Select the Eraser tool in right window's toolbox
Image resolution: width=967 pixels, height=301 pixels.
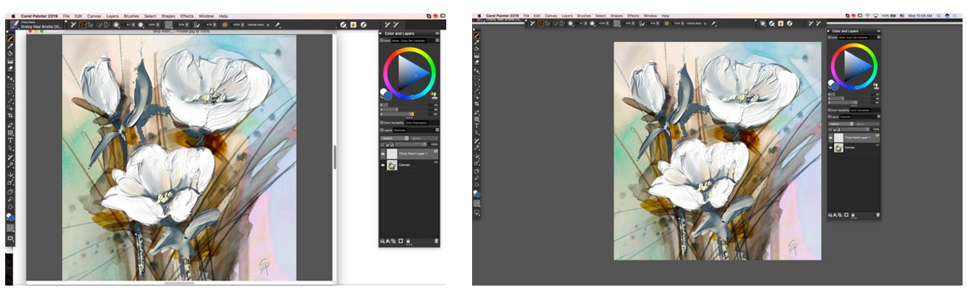click(x=477, y=63)
